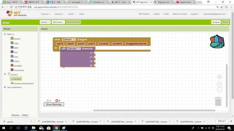Switch to the Designer view
Image resolution: width=234 pixels, height=131 pixels.
216,22
